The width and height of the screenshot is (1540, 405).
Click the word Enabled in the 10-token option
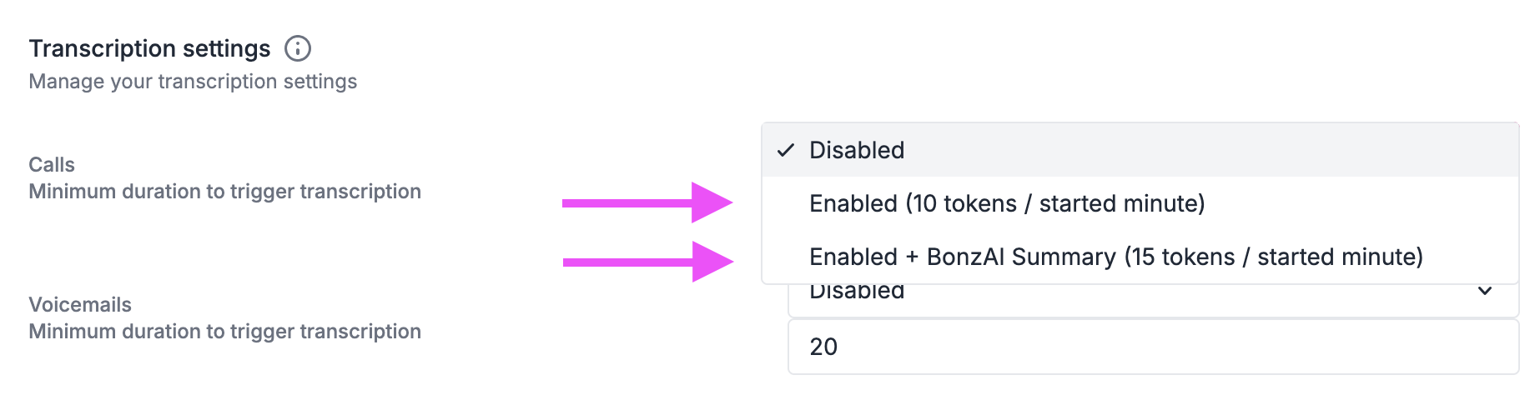853,203
